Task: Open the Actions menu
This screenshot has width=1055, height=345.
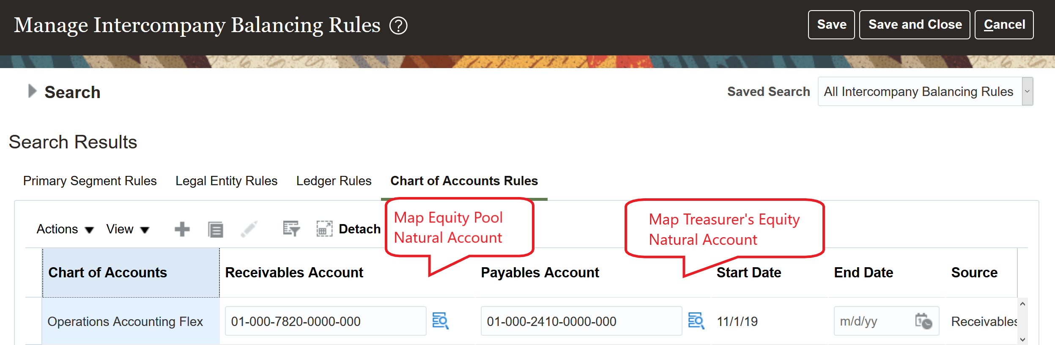Action: (65, 229)
